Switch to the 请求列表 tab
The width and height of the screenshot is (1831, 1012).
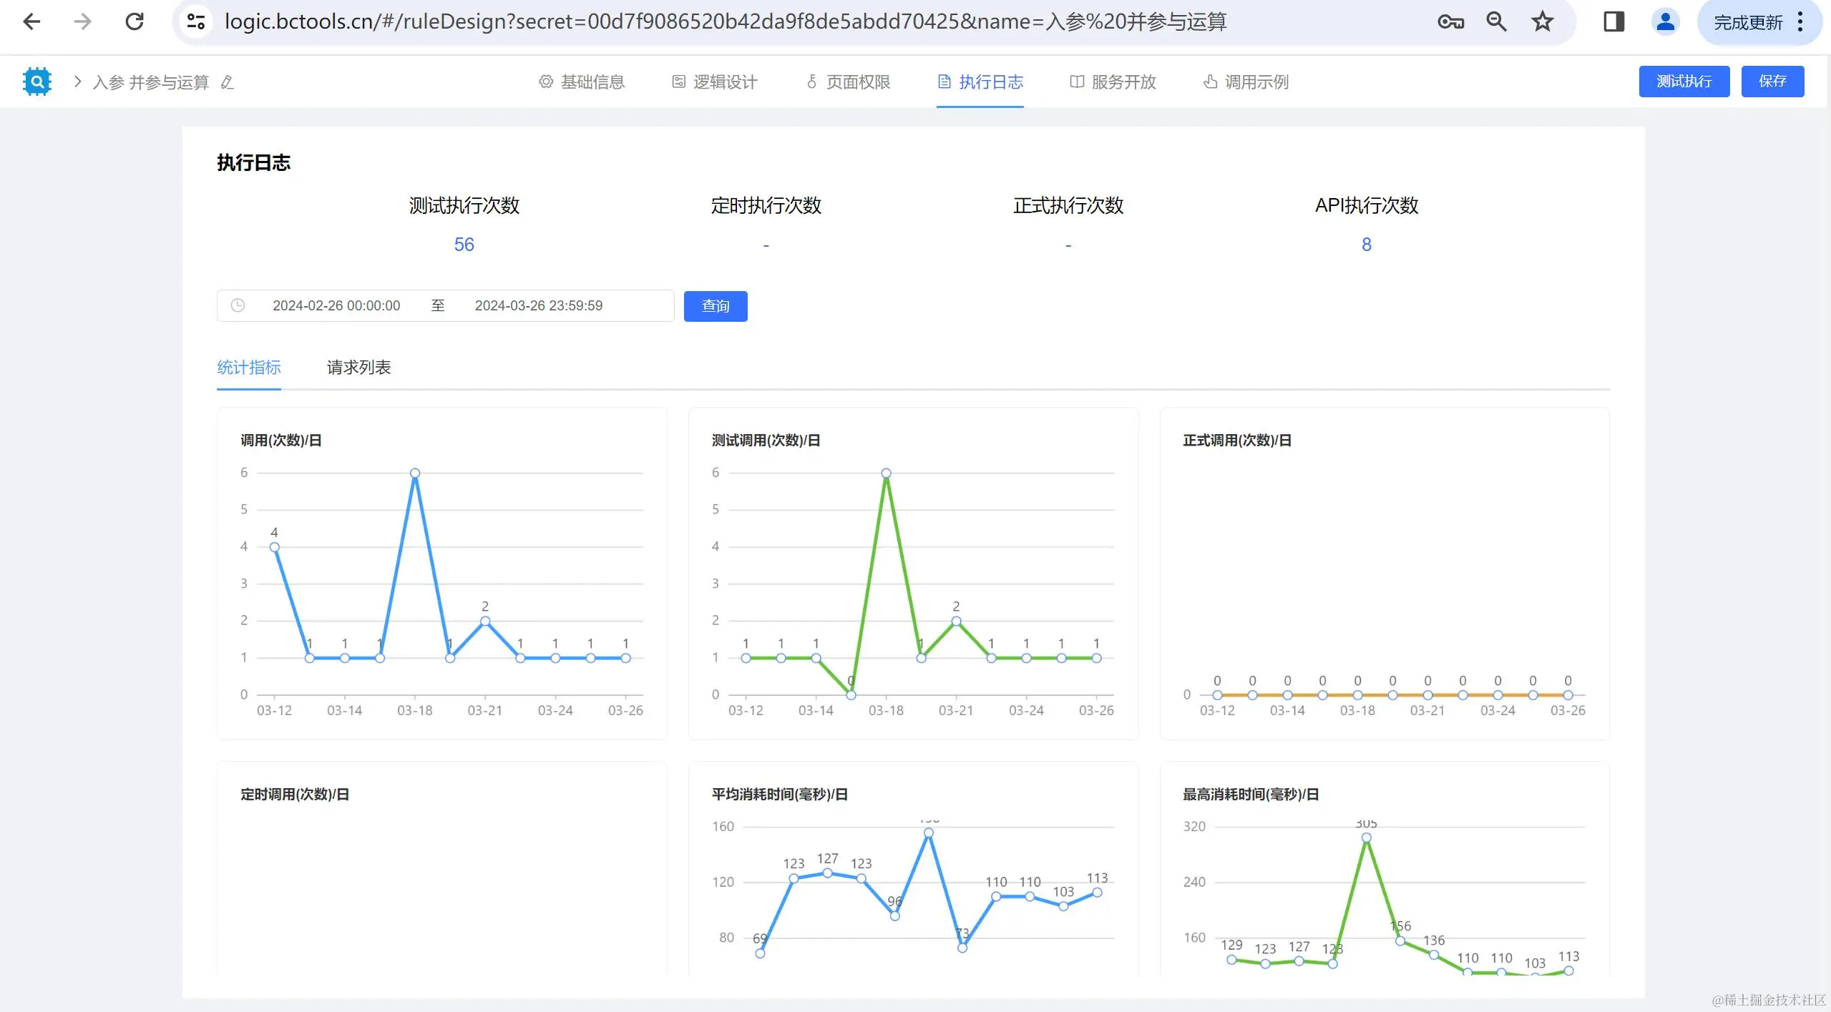coord(358,367)
